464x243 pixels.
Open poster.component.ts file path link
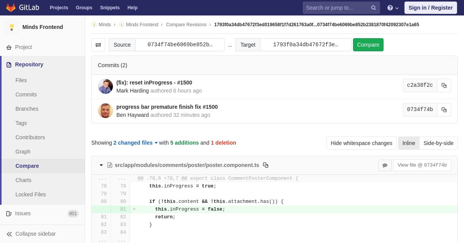click(x=187, y=165)
